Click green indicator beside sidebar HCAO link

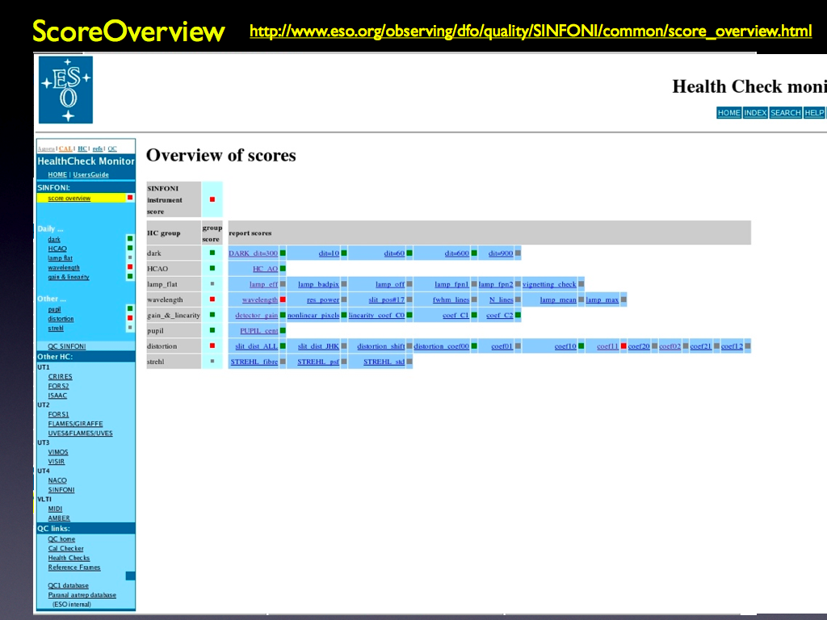(129, 249)
